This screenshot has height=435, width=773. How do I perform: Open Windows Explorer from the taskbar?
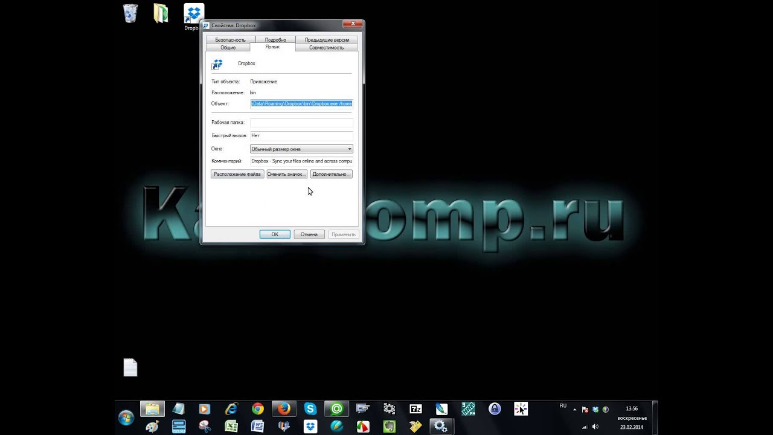pos(152,409)
